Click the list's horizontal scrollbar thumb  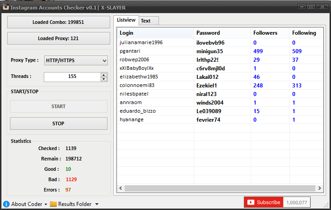[x=220, y=188]
